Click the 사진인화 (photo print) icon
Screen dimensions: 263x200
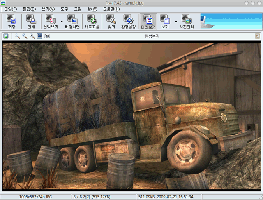tap(187, 21)
